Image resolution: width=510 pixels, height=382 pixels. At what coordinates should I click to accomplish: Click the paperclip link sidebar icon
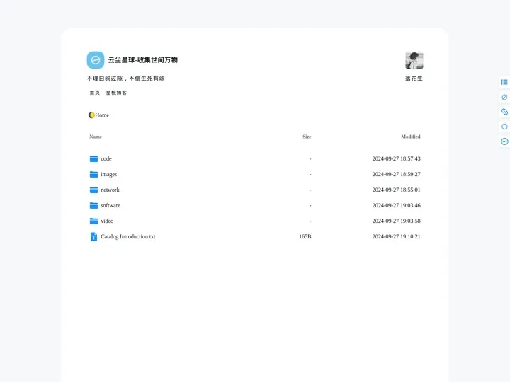pyautogui.click(x=504, y=112)
